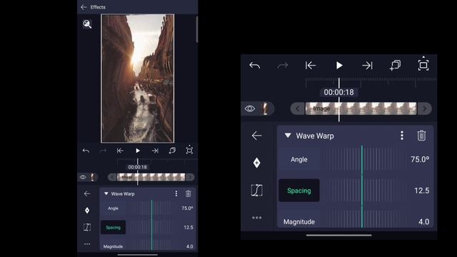Select the Image clip in enlarged timeline
This screenshot has width=457, height=257.
[361, 109]
